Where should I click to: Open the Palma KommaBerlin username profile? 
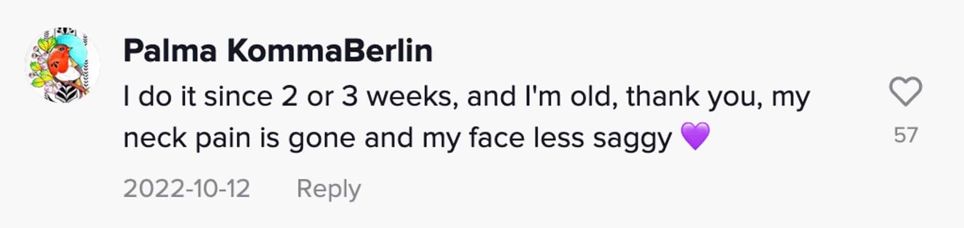(x=278, y=51)
